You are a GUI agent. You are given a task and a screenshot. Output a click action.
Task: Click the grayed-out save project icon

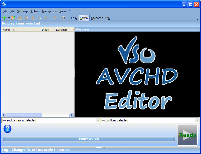click(20, 18)
